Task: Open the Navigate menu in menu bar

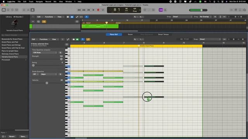Action: tap(39, 2)
